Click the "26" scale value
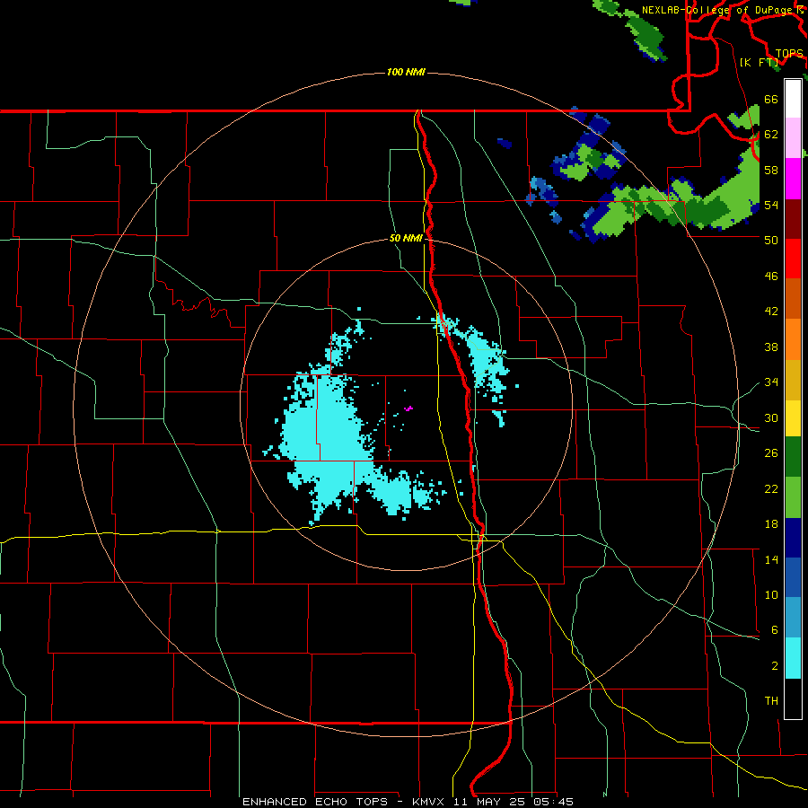This screenshot has width=808, height=808. (771, 453)
